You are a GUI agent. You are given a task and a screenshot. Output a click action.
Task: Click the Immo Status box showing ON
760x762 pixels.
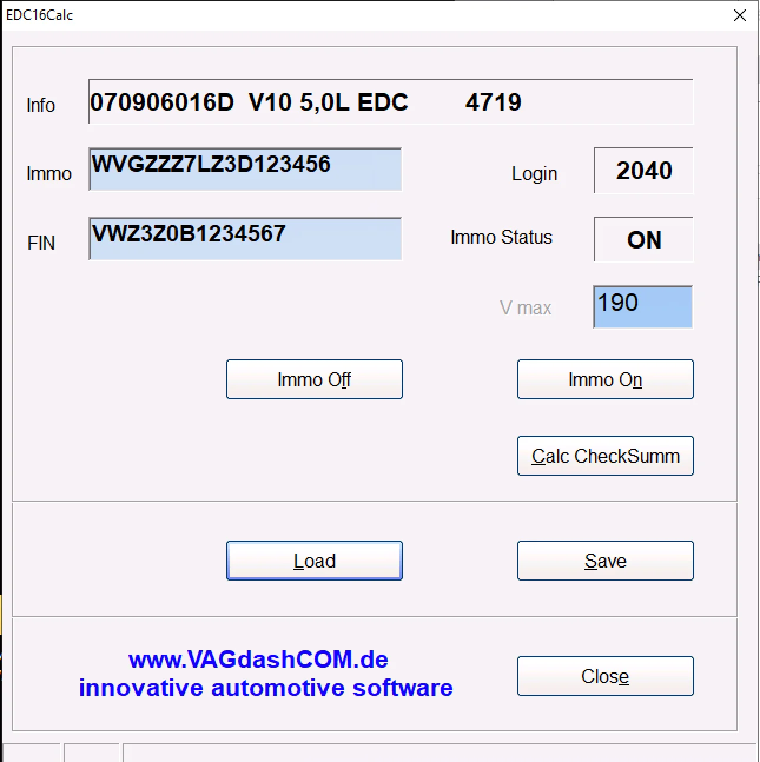coord(643,240)
